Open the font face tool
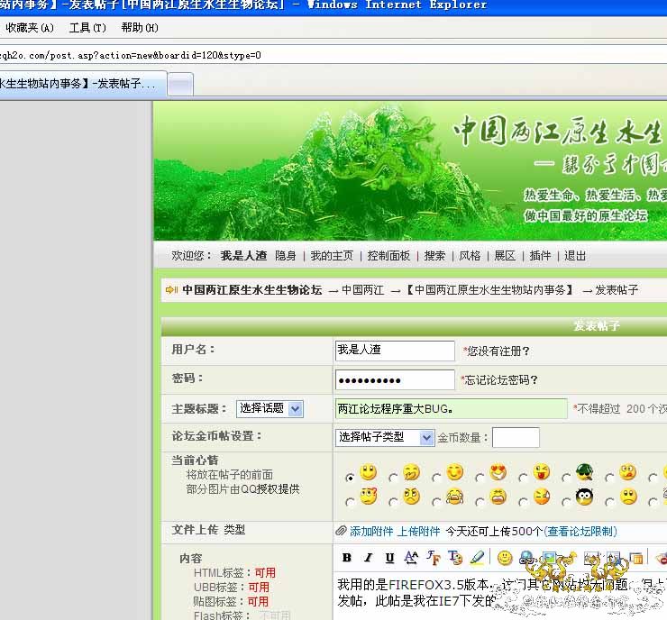 coord(433,558)
